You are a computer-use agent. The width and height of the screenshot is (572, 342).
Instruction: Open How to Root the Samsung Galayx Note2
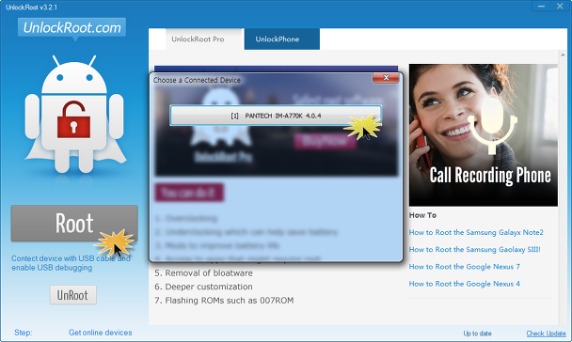pyautogui.click(x=476, y=232)
